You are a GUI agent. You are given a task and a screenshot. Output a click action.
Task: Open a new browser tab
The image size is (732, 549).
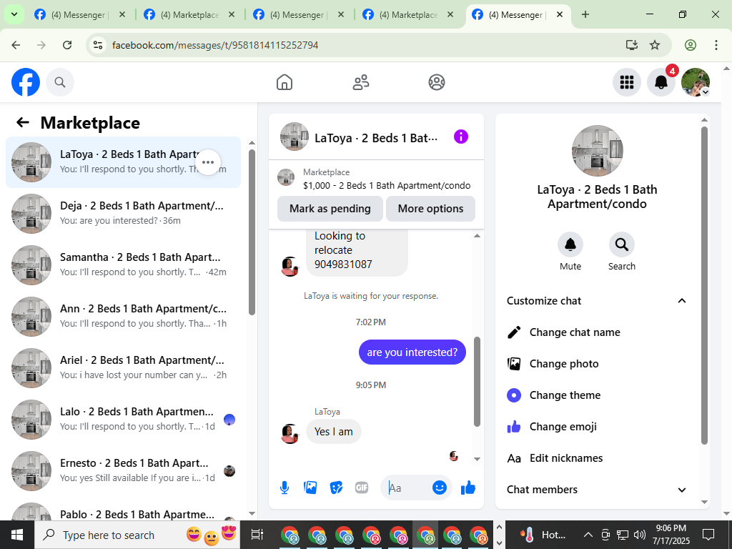585,14
